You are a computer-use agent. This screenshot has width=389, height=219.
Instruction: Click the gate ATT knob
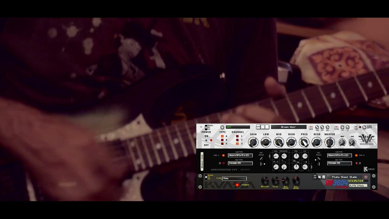pos(322,127)
